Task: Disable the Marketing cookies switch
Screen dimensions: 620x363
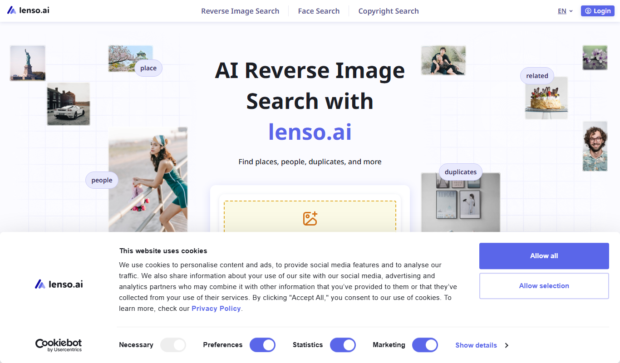Action: (425, 345)
